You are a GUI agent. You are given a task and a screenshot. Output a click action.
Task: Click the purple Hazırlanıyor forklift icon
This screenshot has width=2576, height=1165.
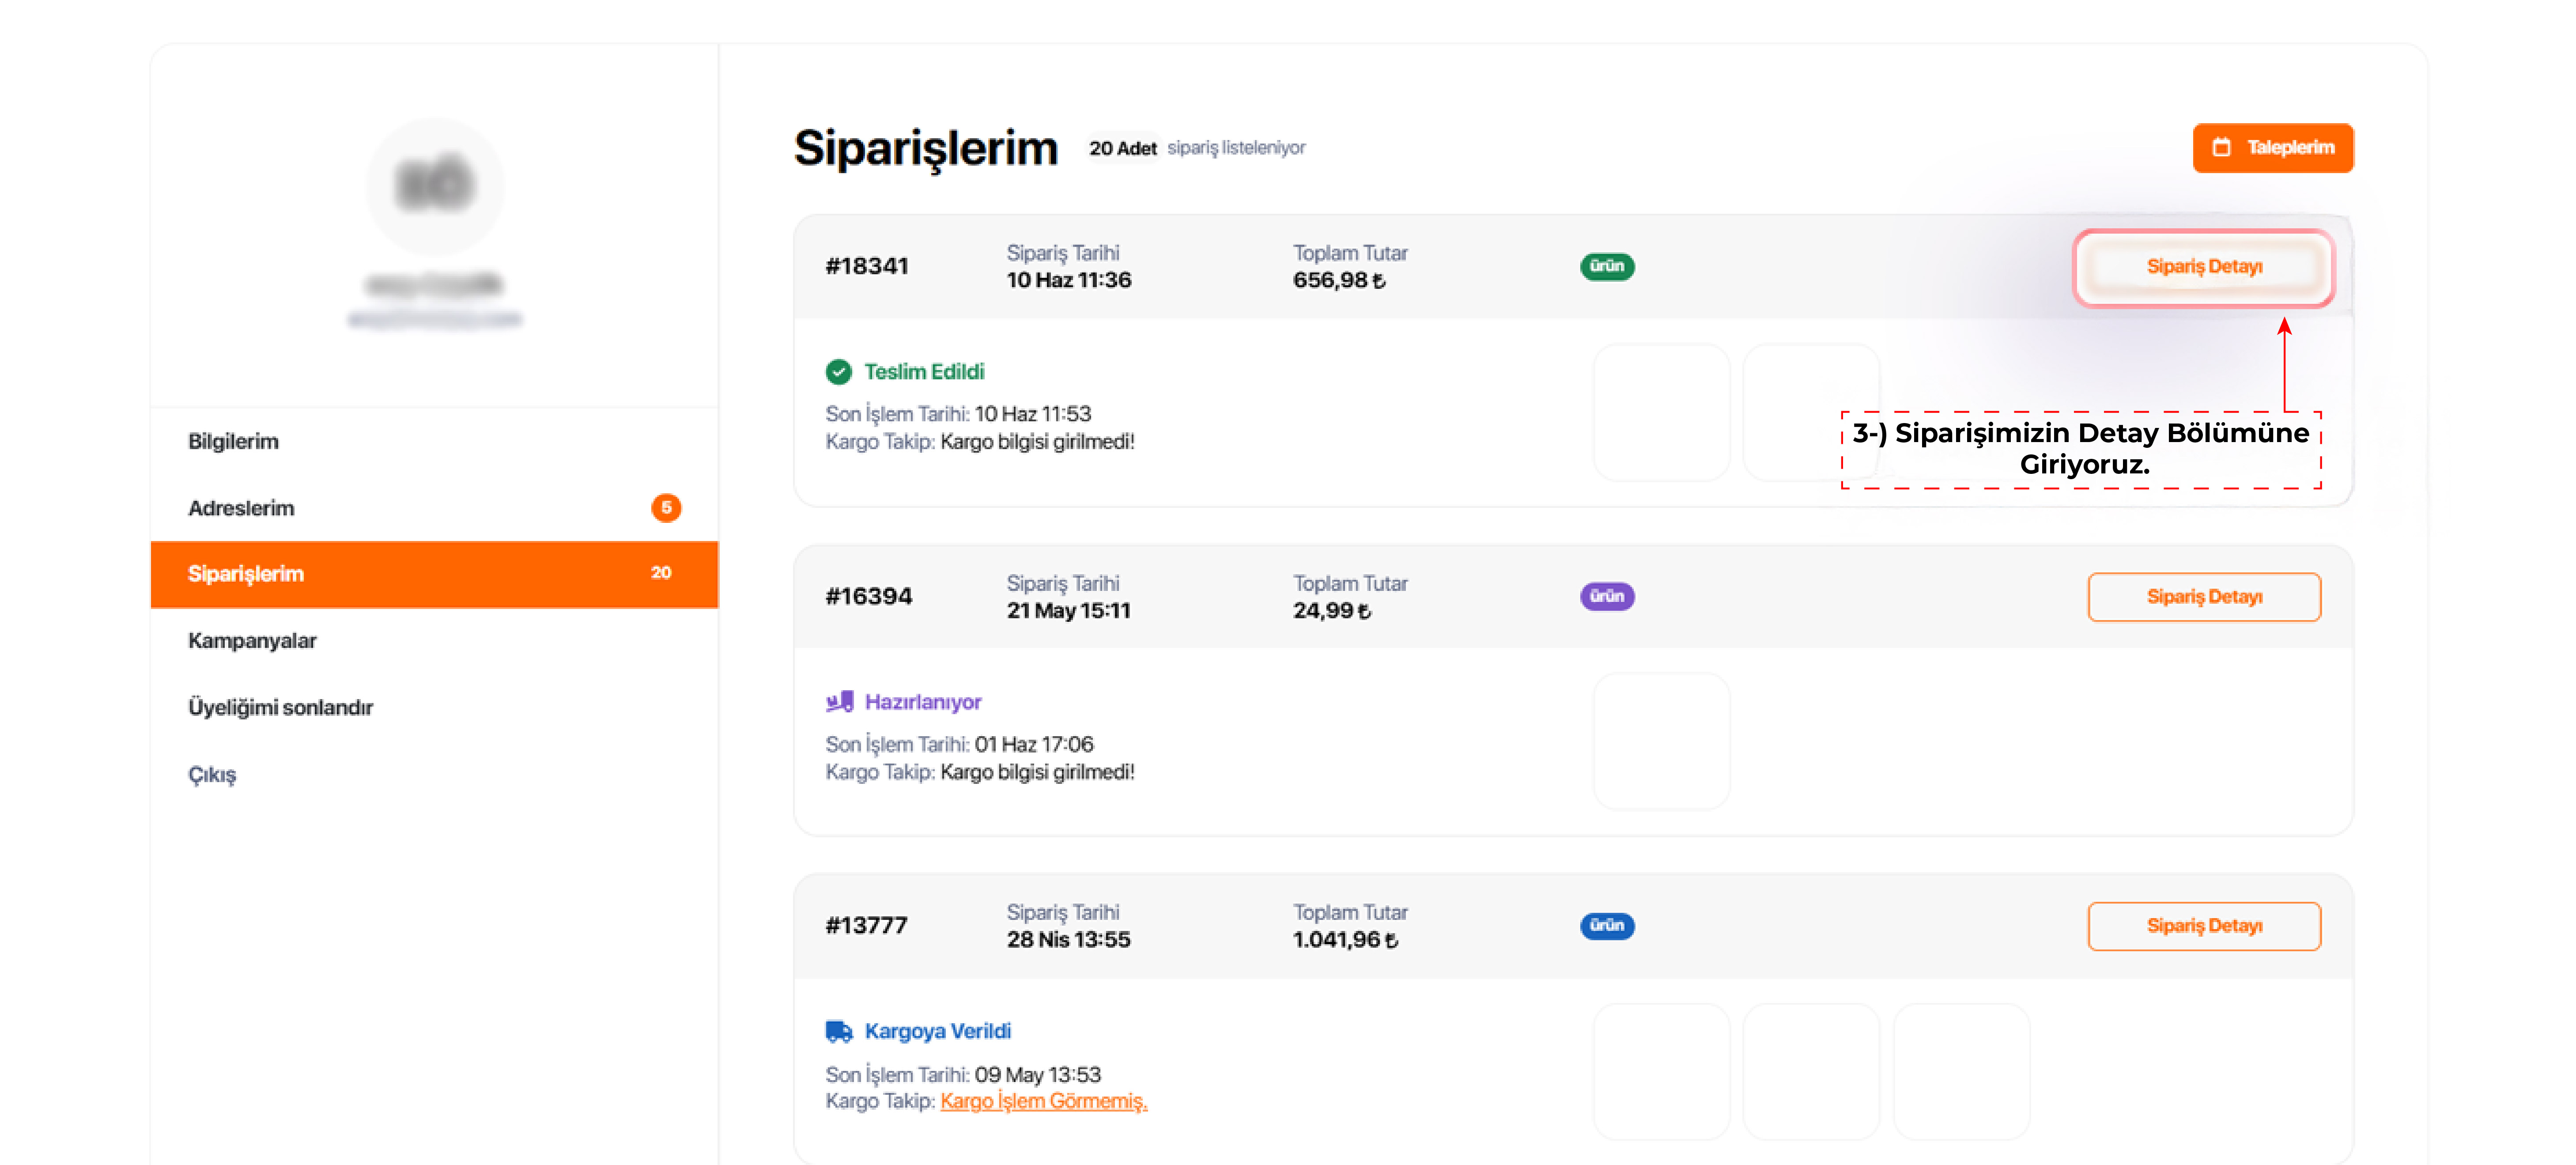(839, 702)
